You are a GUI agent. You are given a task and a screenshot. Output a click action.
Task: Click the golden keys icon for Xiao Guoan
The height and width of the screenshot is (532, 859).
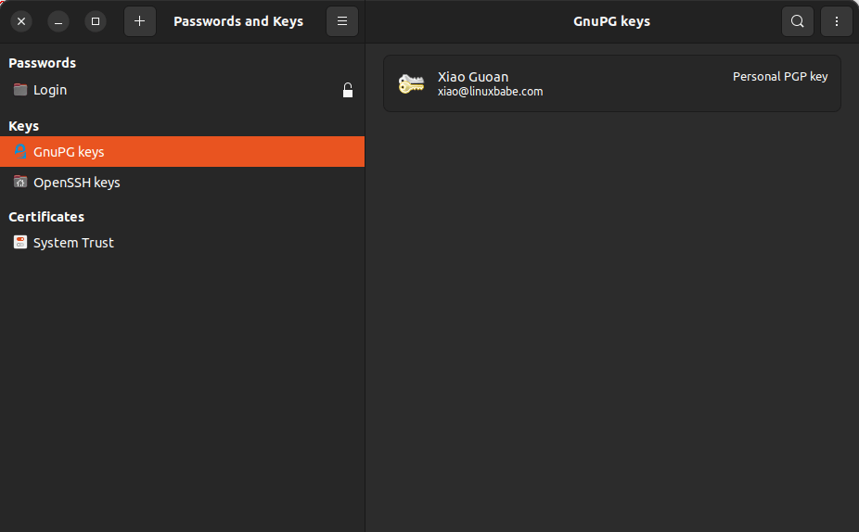411,83
